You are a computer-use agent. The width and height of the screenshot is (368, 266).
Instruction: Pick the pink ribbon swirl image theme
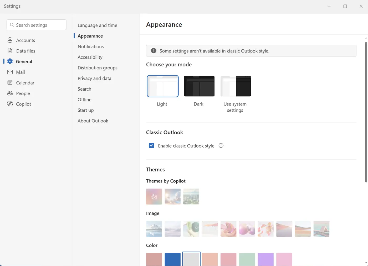click(228, 229)
